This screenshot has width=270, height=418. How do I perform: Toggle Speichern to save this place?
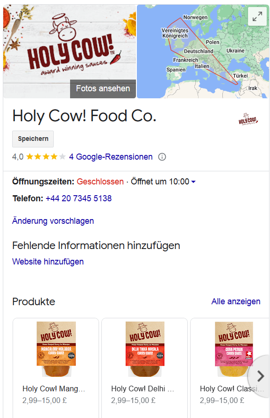33,139
